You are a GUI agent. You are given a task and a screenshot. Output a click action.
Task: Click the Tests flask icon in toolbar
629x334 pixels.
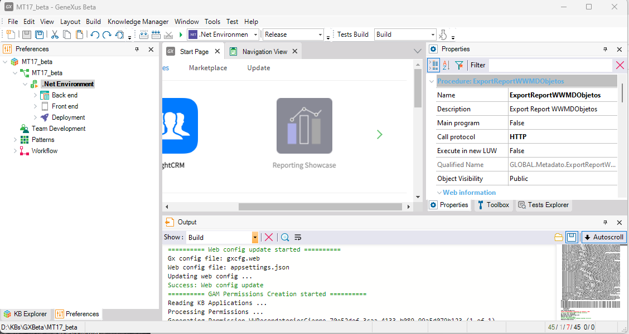[442, 35]
